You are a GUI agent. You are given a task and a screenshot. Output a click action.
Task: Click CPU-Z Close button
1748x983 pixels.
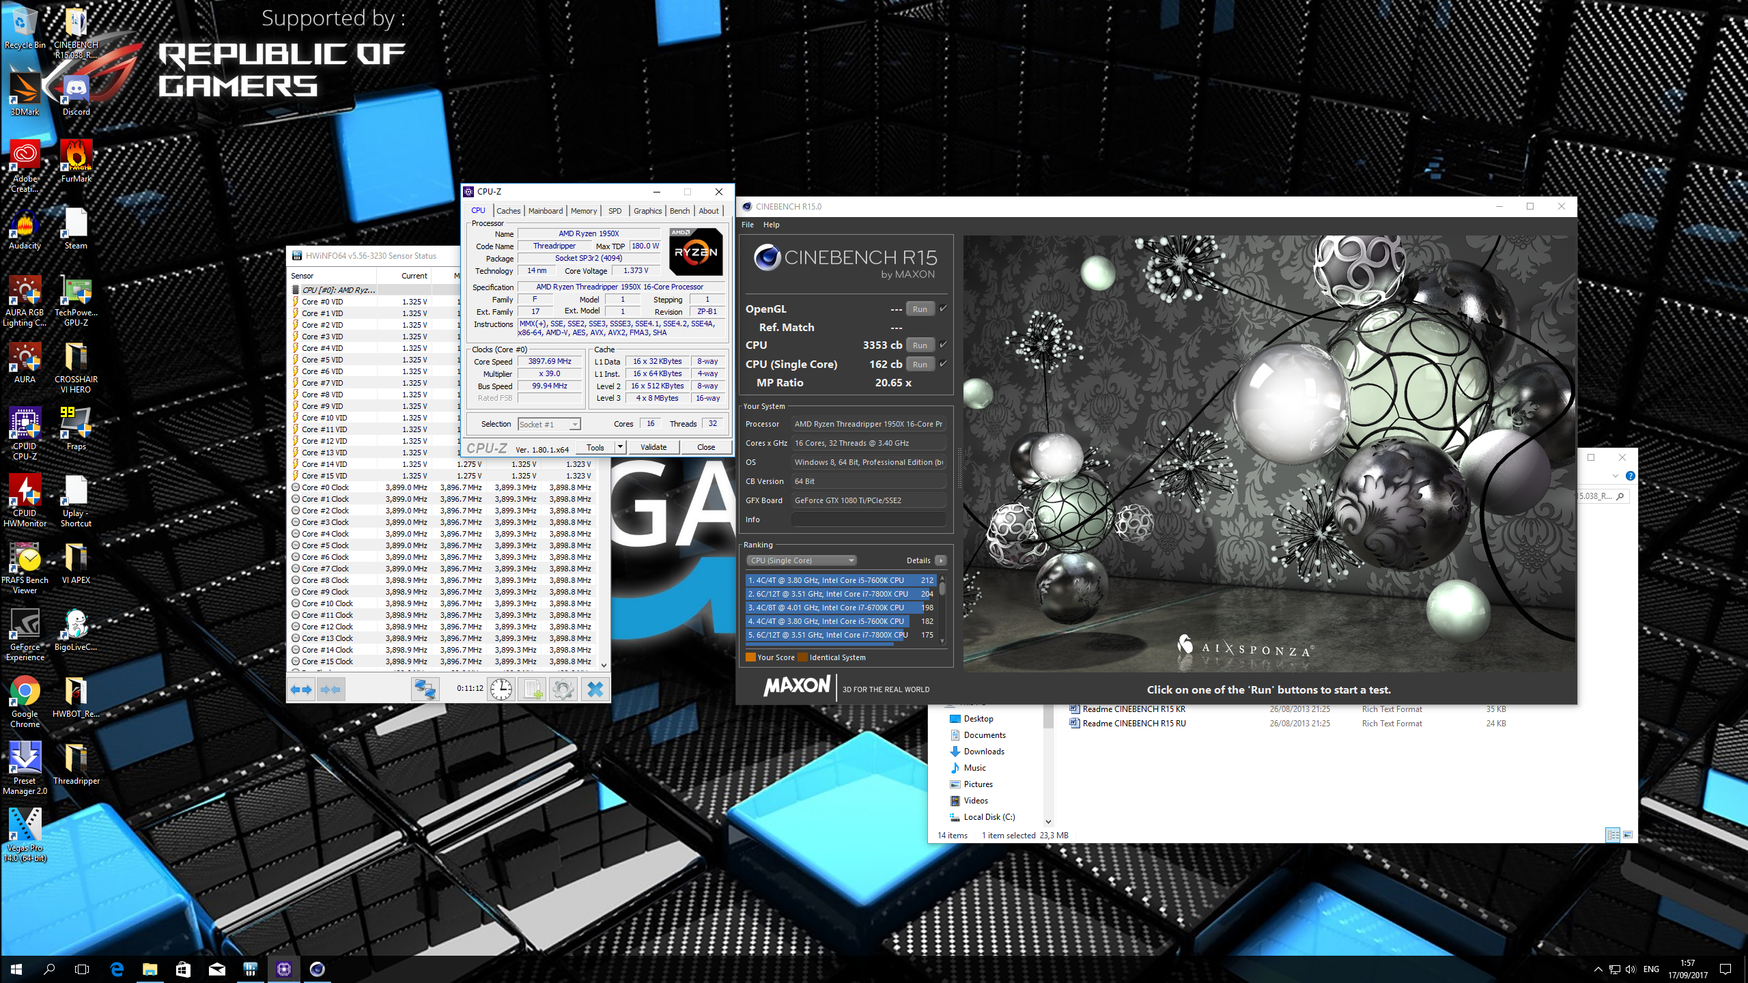(706, 447)
